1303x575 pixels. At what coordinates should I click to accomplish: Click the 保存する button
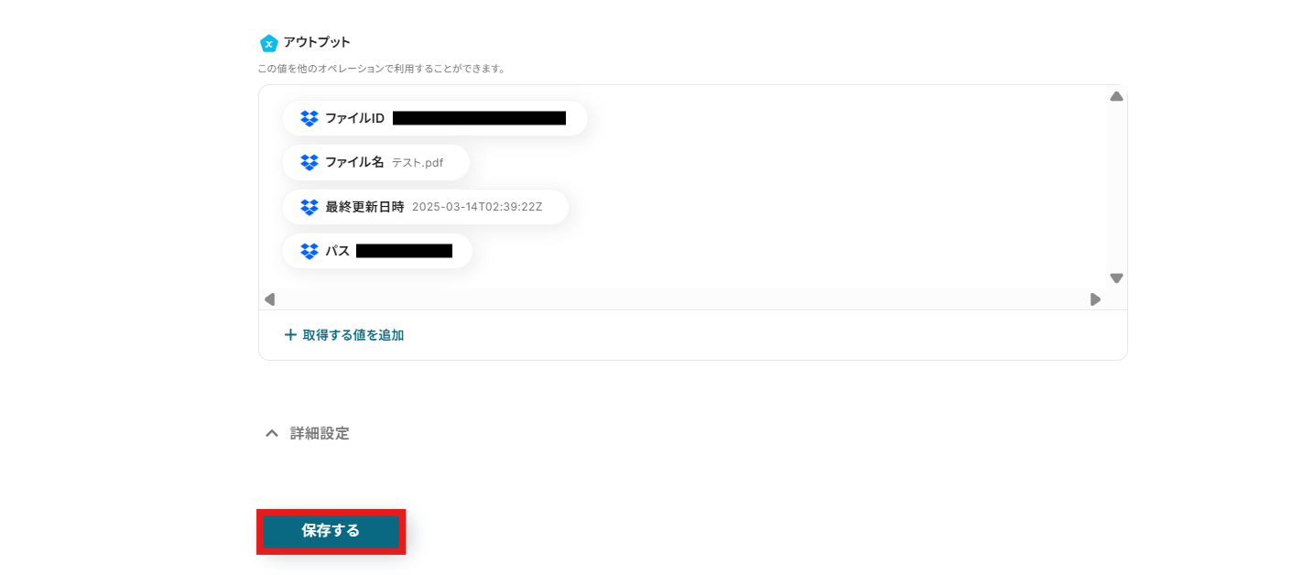(331, 531)
